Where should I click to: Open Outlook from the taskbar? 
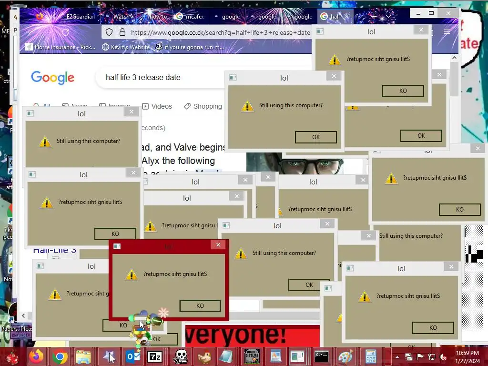(x=133, y=356)
